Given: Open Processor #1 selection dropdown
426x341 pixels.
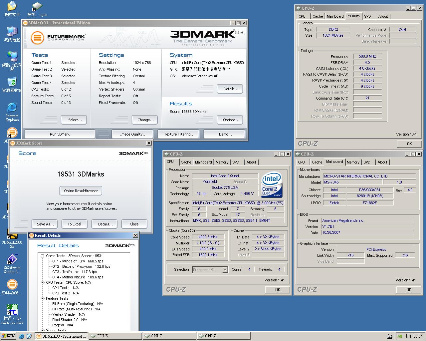Looking at the screenshot, I should tap(225, 270).
